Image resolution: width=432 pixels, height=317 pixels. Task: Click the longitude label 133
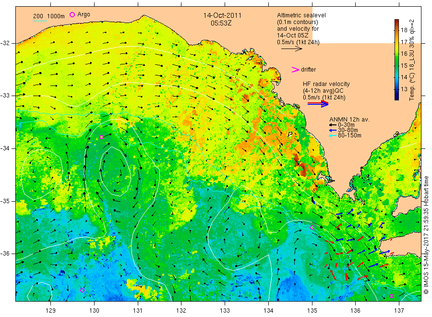(225, 311)
